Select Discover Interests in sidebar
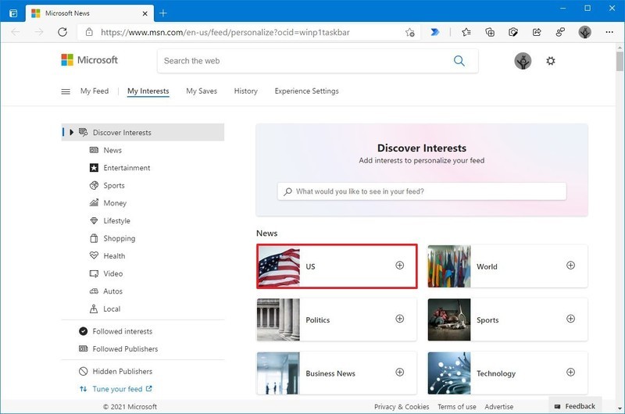The width and height of the screenshot is (625, 414). click(x=143, y=132)
